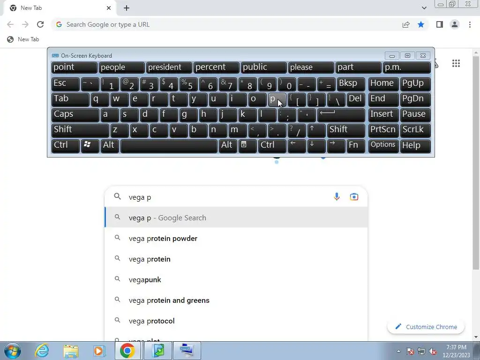Pick the word prediction 'please'
The height and width of the screenshot is (360, 480).
[311, 67]
